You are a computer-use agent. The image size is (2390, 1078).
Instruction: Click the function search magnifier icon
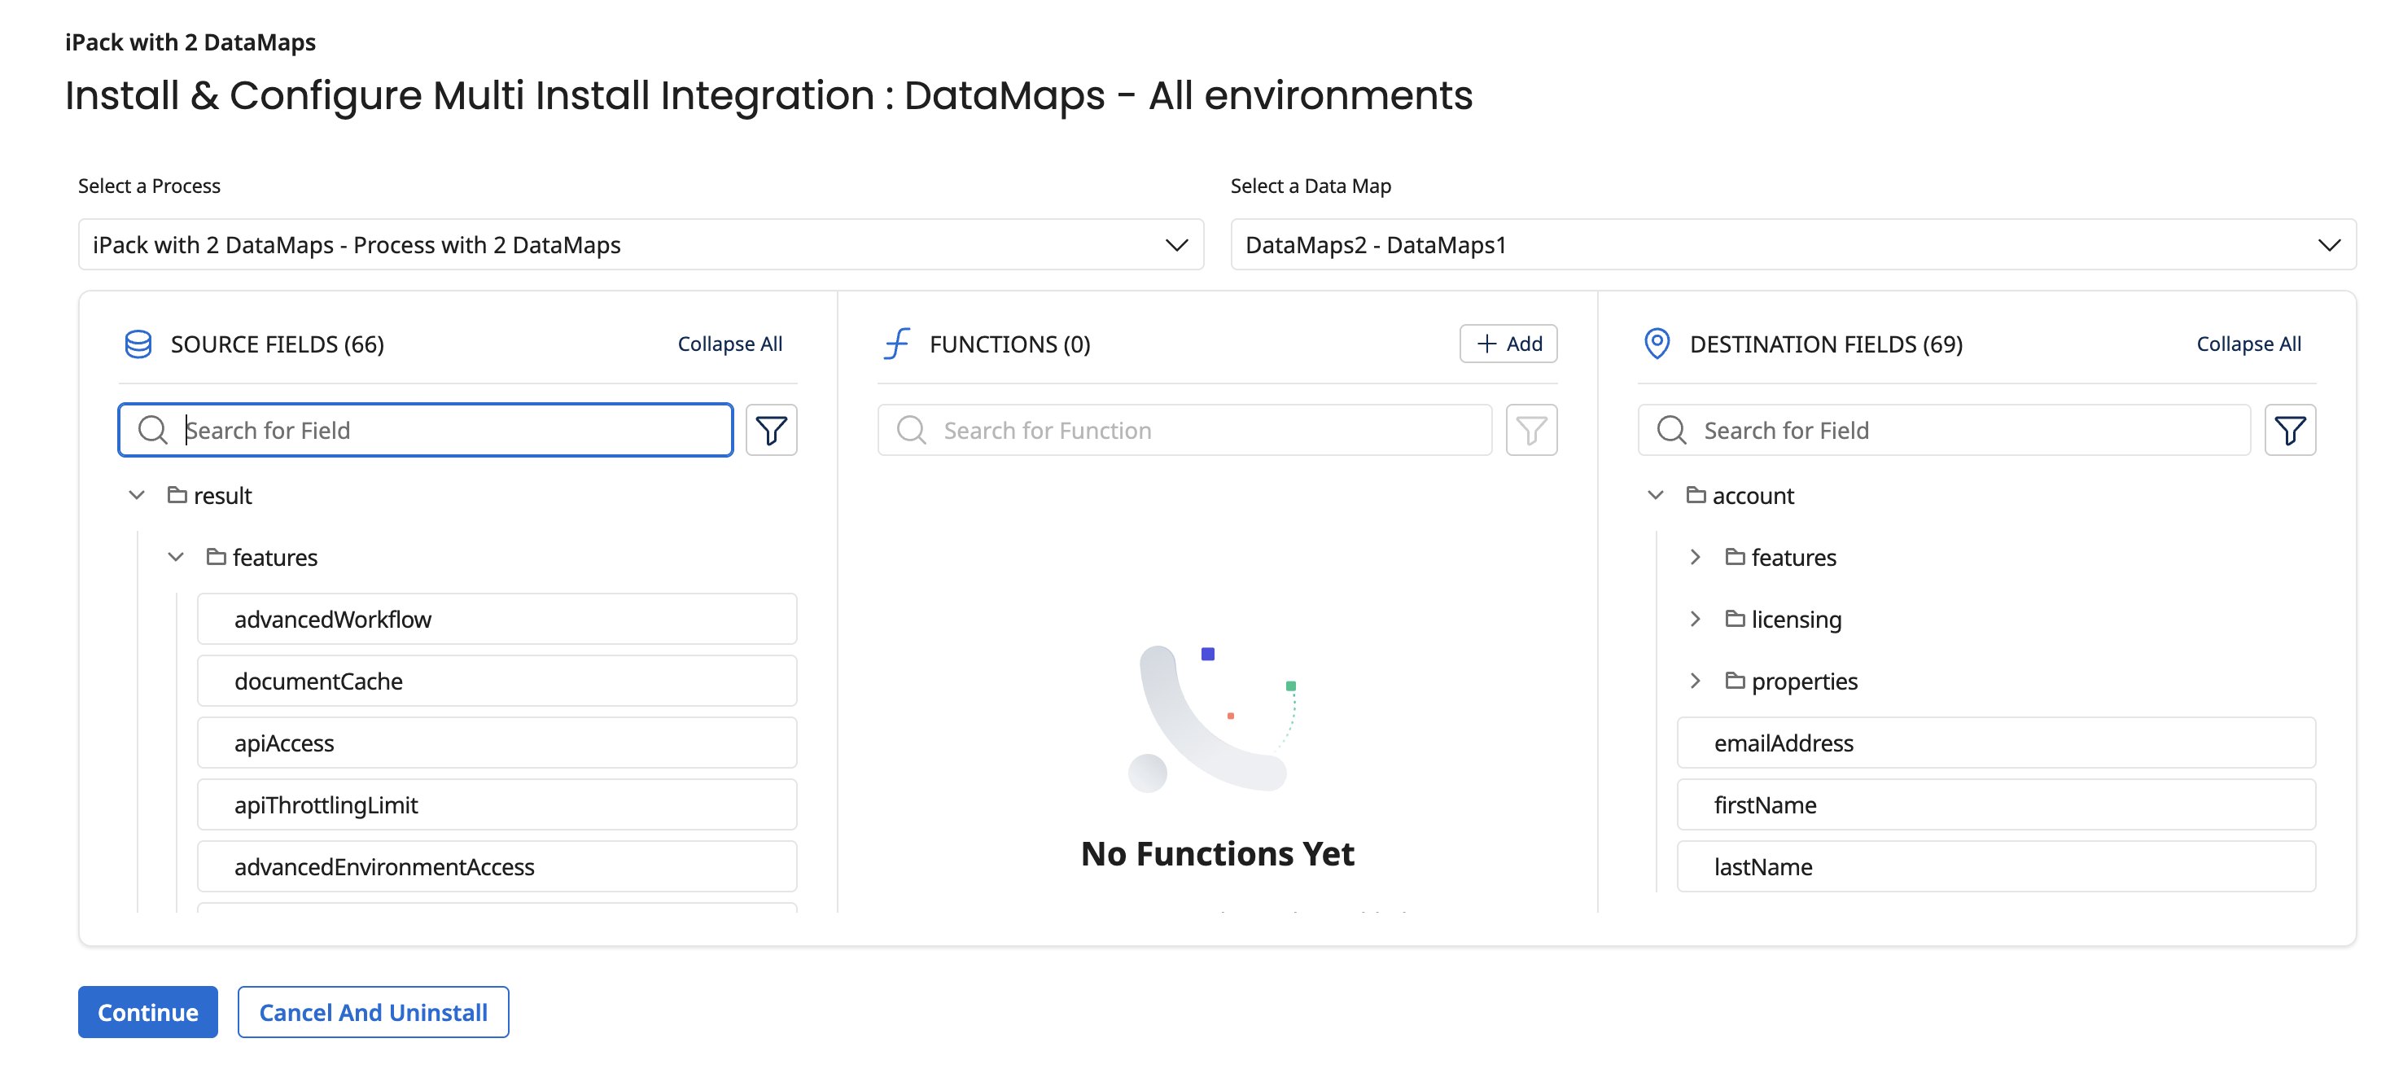click(911, 431)
